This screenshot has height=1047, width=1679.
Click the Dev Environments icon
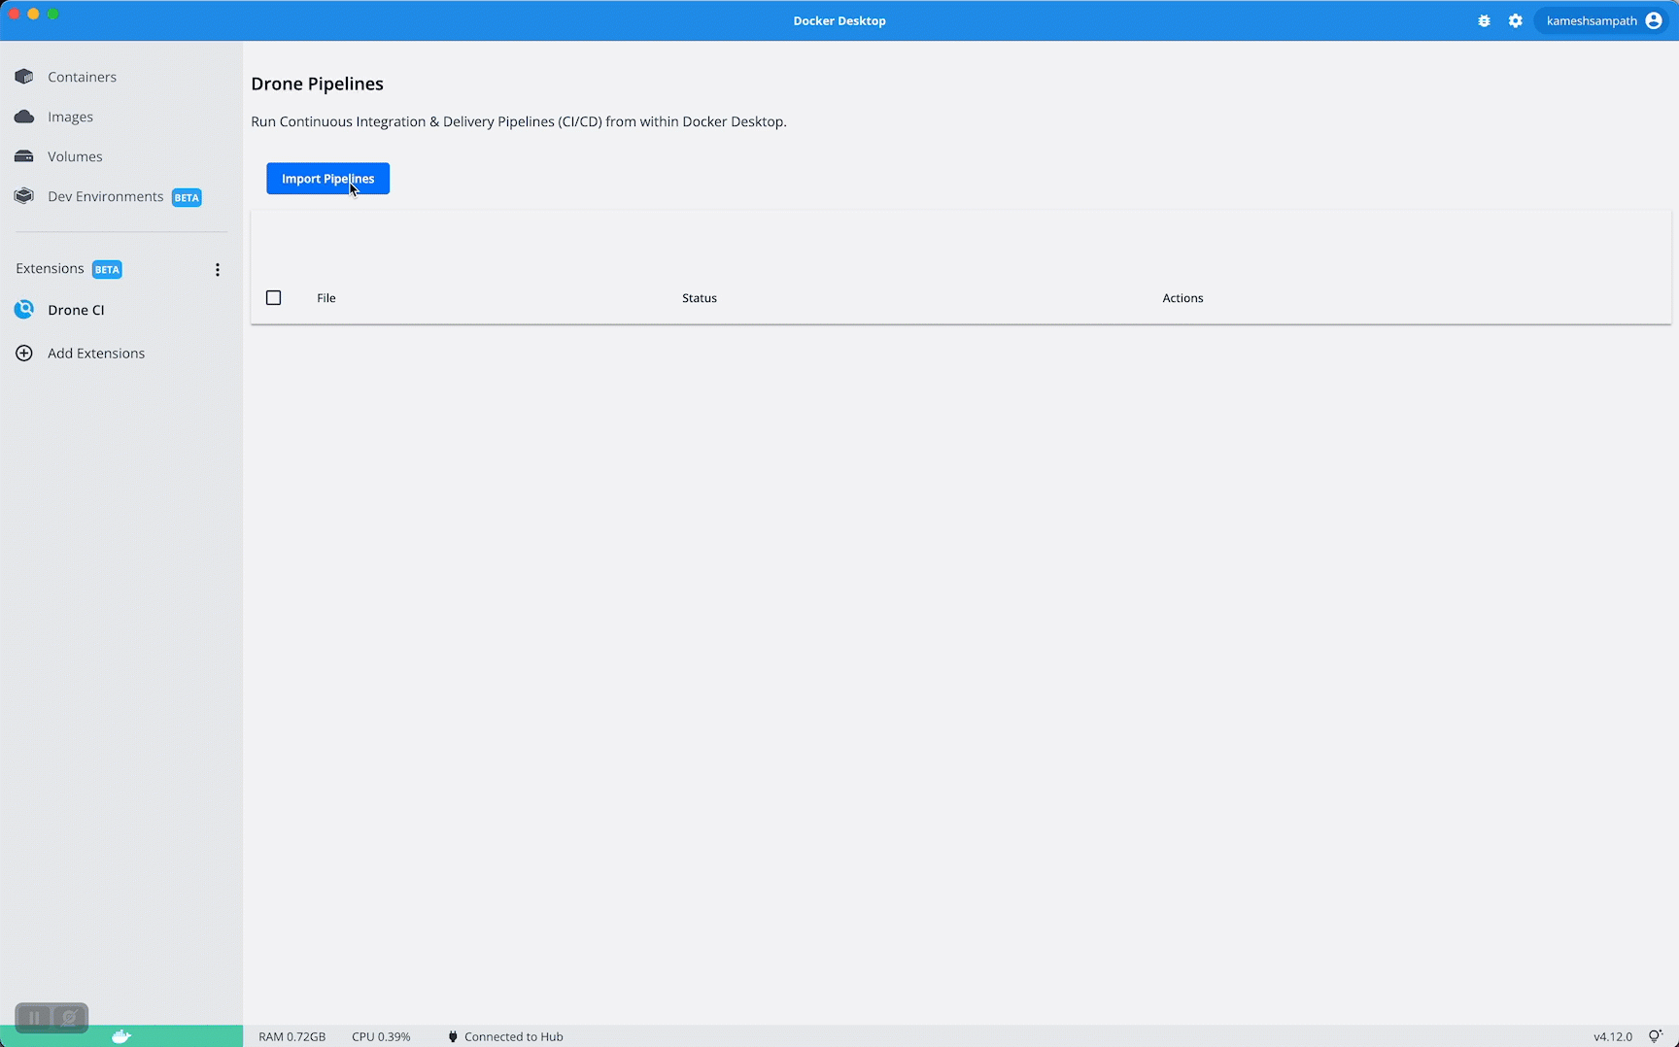pyautogui.click(x=24, y=196)
